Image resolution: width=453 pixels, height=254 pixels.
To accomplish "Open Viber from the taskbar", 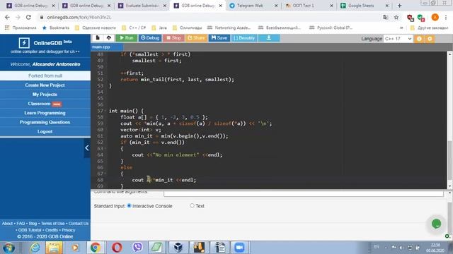I will click(x=137, y=248).
